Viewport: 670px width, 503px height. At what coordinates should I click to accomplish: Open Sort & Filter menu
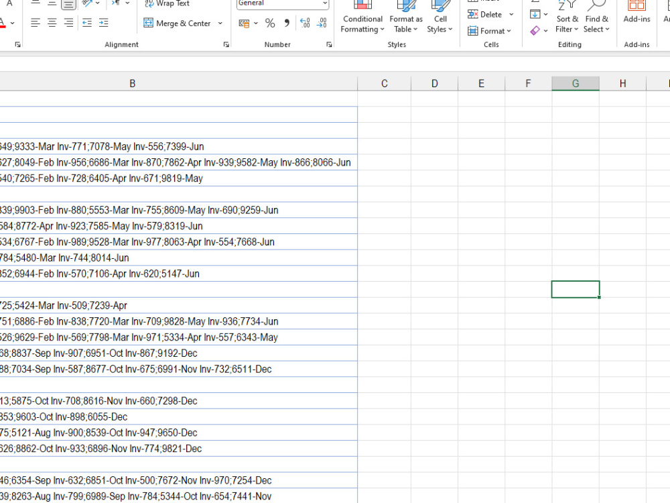[567, 17]
